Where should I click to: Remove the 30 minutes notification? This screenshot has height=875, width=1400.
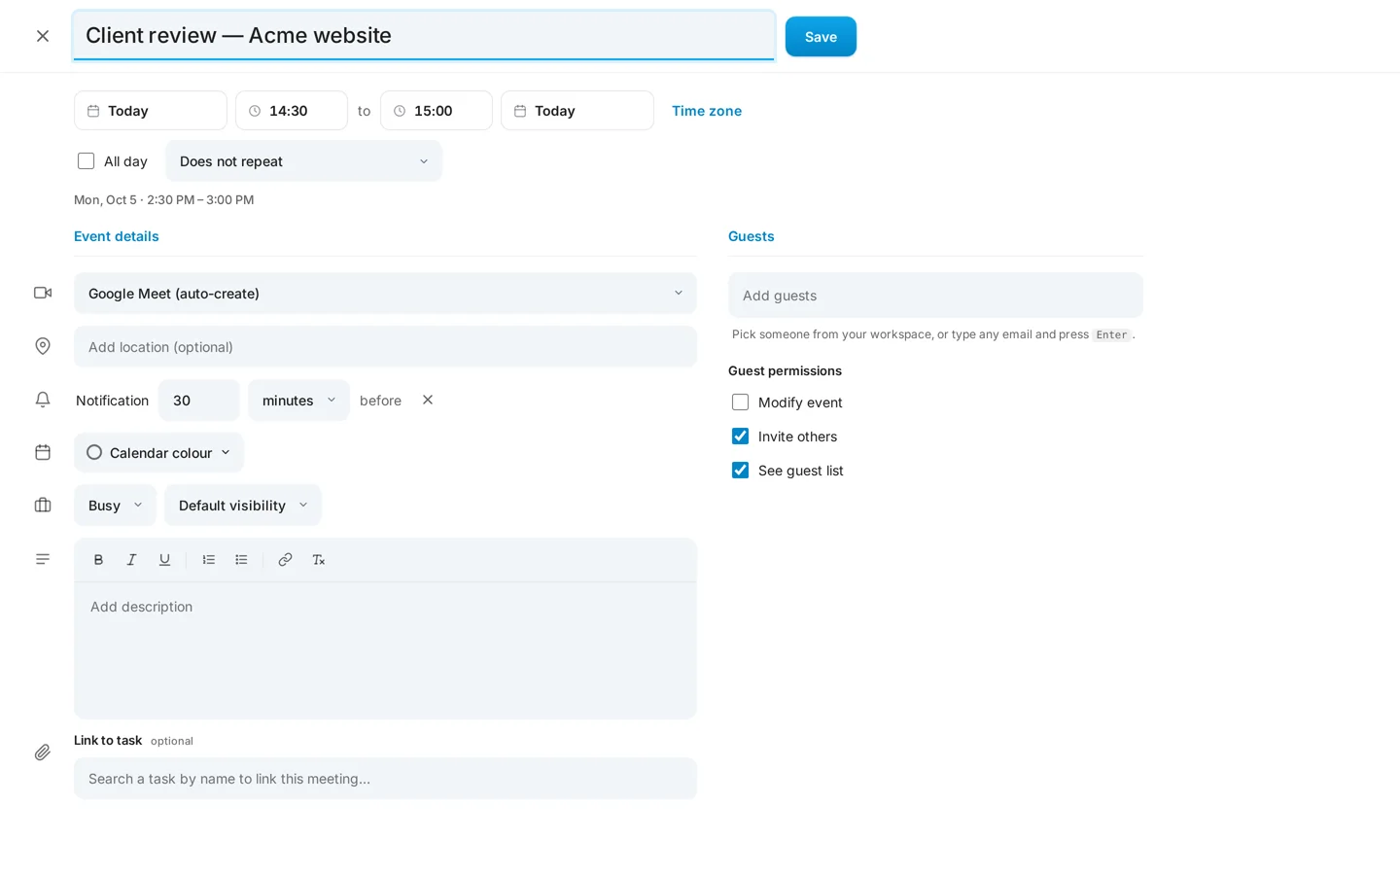pos(428,400)
